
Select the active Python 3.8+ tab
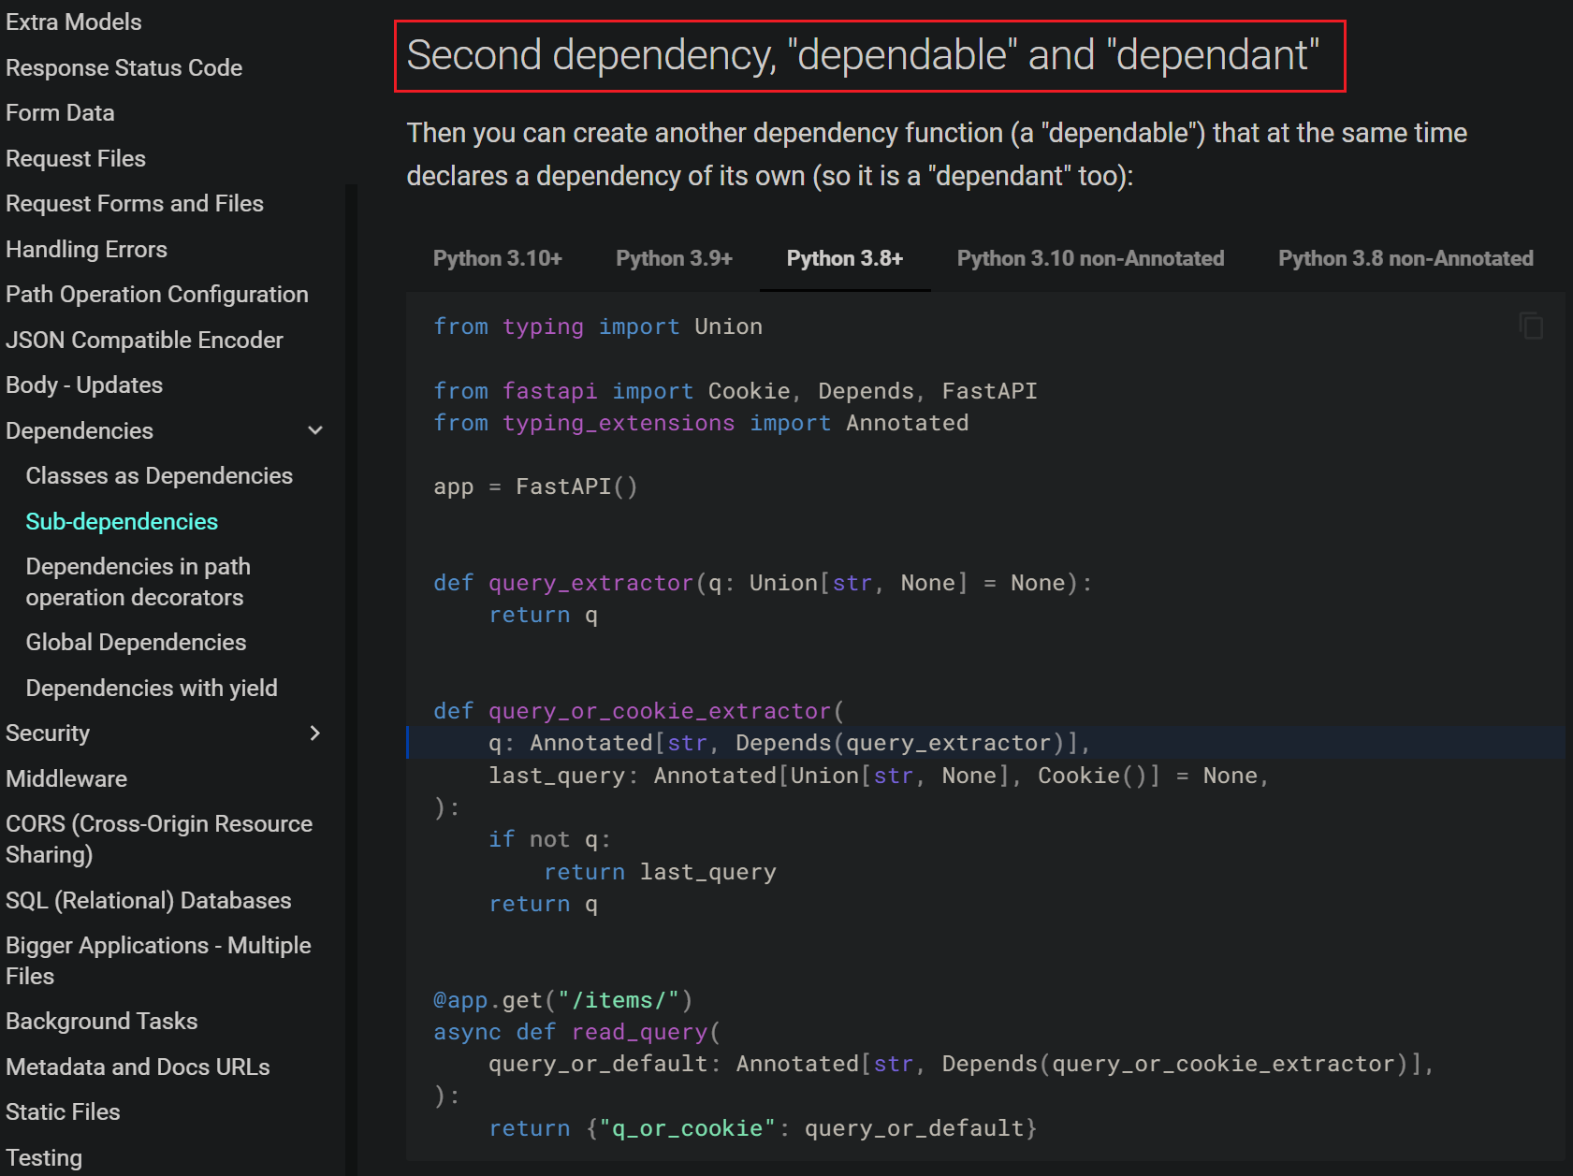[x=844, y=259]
